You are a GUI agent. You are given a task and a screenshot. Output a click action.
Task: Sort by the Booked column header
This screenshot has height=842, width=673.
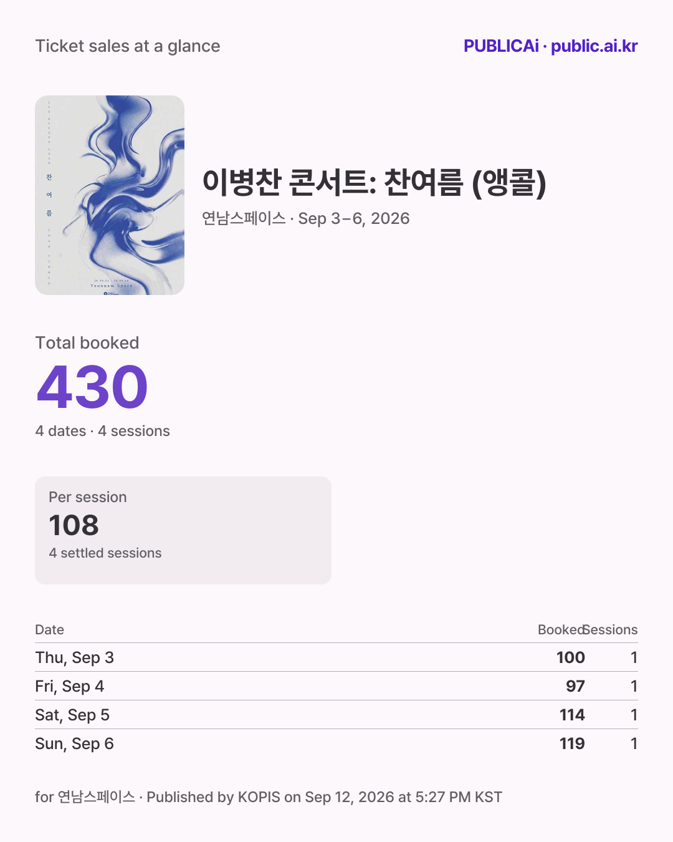tap(561, 630)
